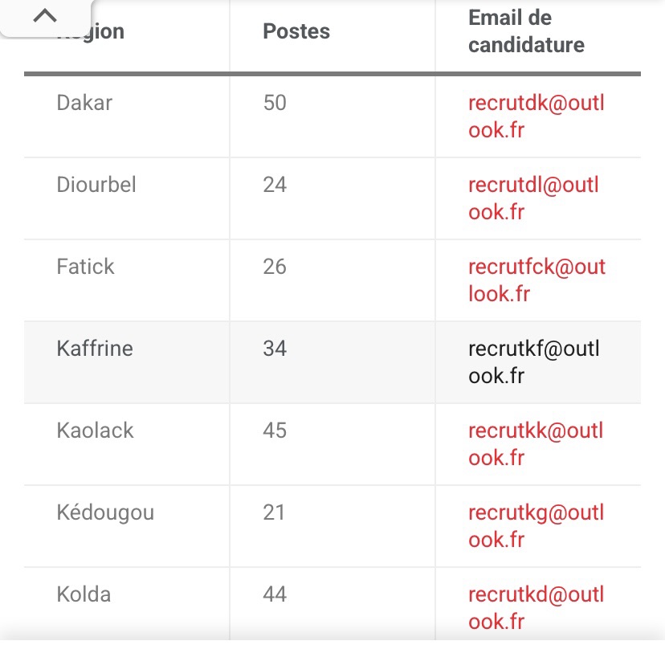Open the recrutkg@outlook.fr email link
This screenshot has height=645, width=665.
click(x=536, y=526)
